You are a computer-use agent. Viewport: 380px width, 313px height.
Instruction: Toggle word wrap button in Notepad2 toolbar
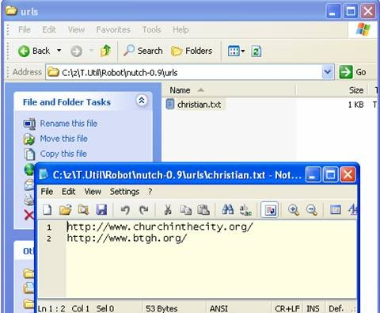coord(270,210)
